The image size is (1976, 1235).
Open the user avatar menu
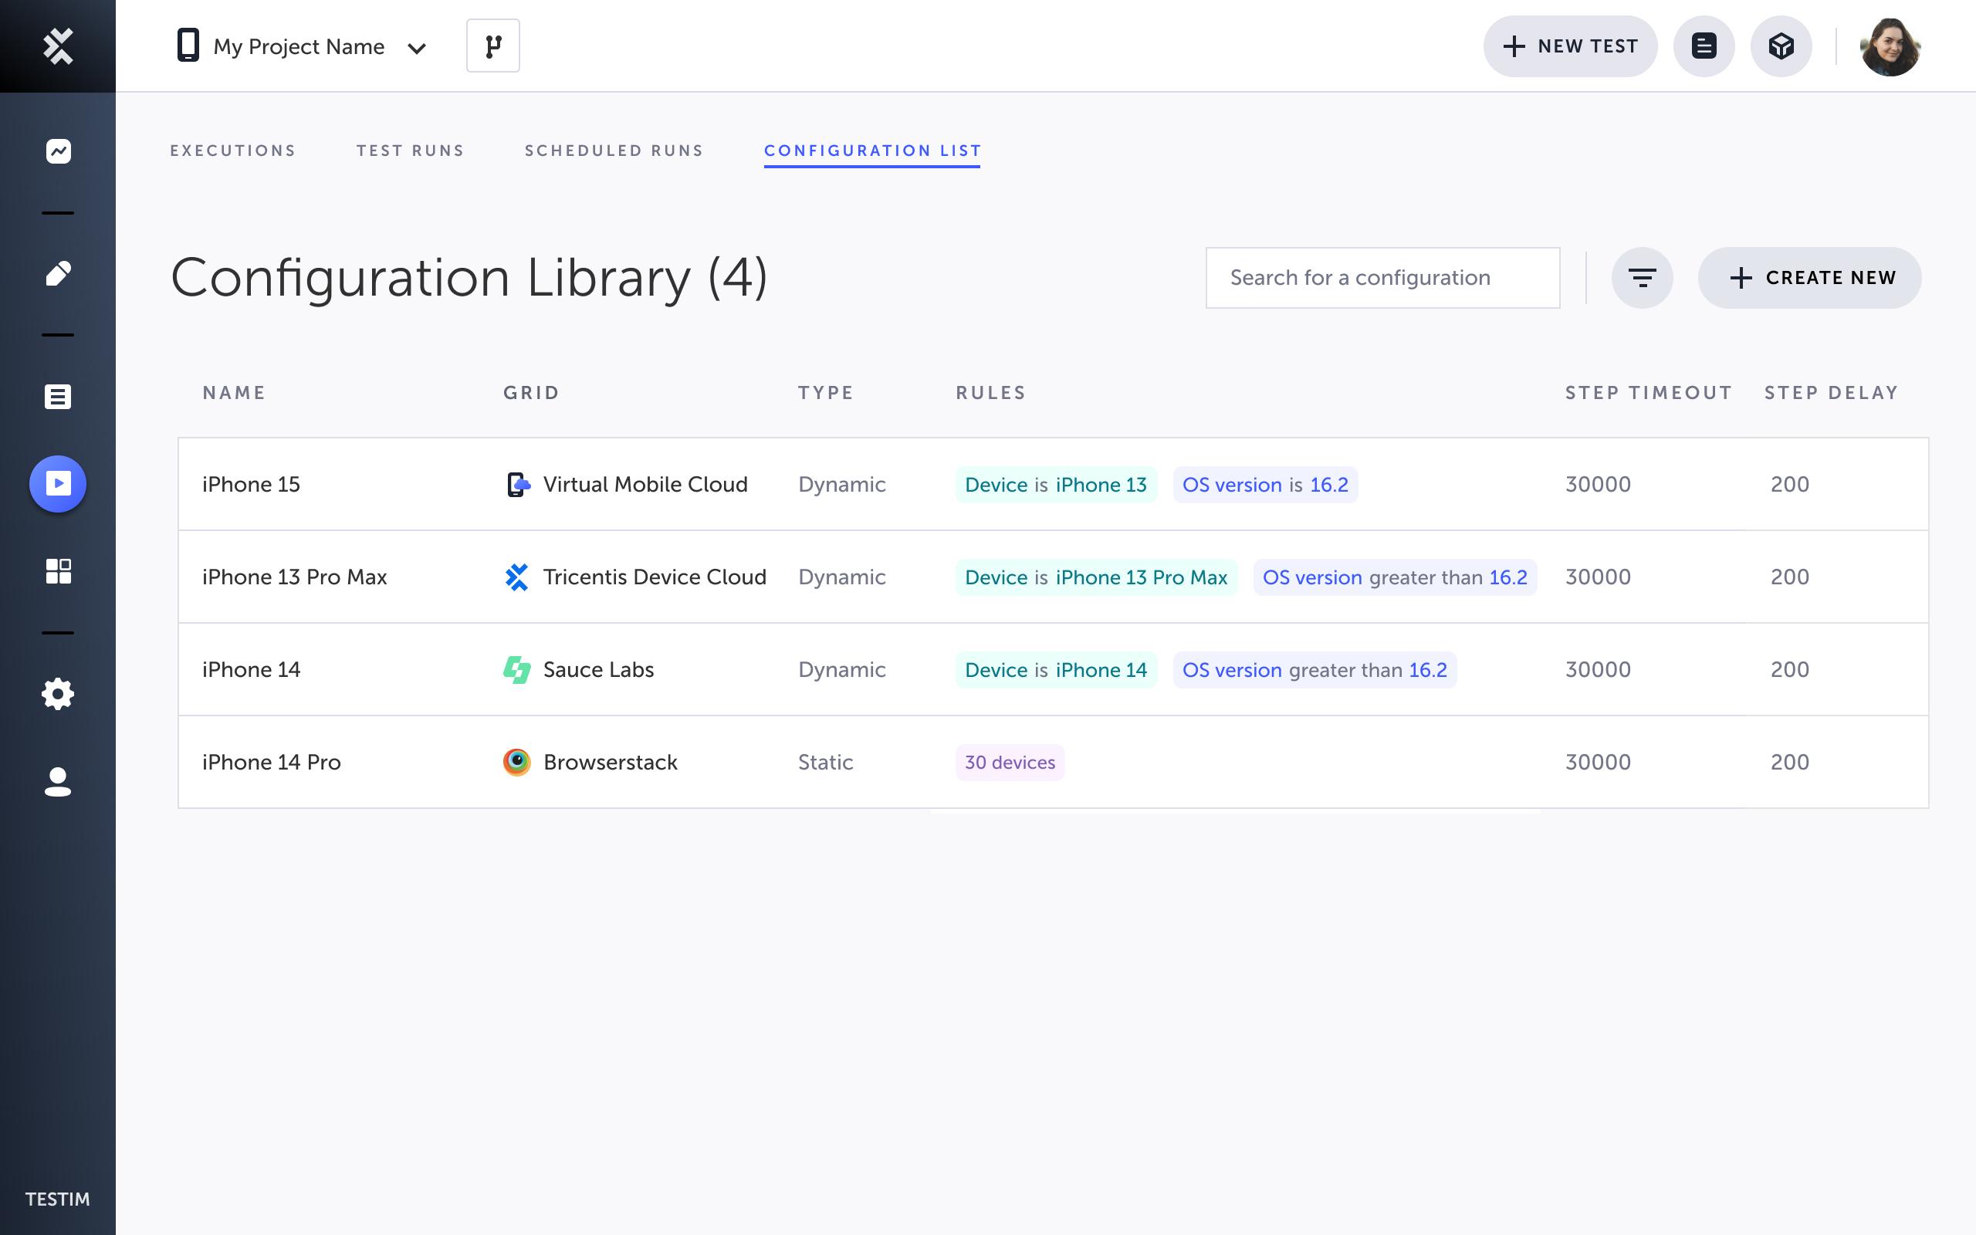tap(1890, 46)
